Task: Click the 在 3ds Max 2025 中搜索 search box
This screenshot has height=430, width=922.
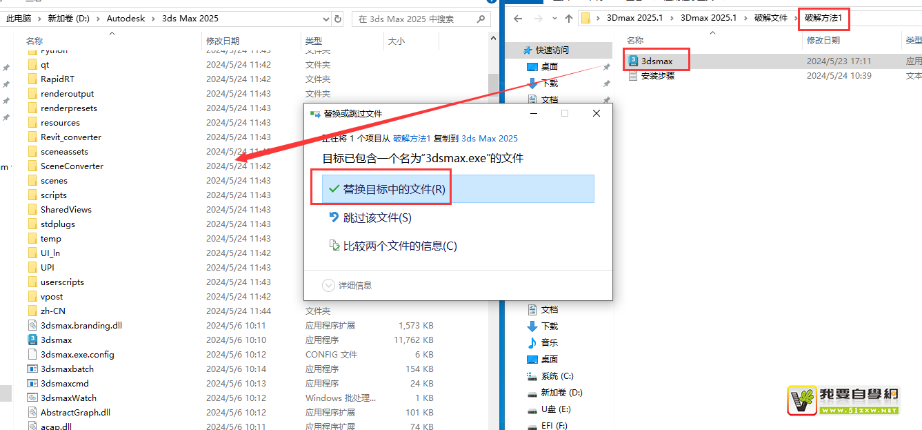Action: (x=421, y=19)
